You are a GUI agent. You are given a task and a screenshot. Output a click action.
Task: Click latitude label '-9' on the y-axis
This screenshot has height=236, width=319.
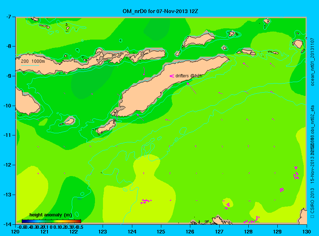pyautogui.click(x=9, y=76)
